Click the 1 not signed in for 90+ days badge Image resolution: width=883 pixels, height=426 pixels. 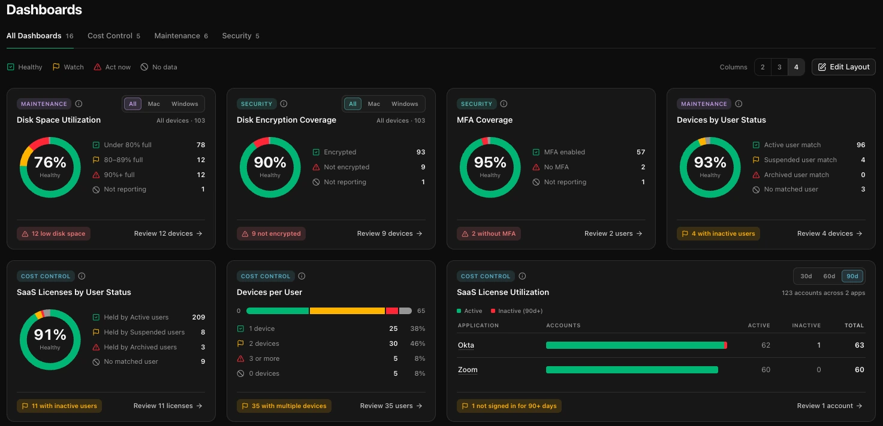pyautogui.click(x=509, y=406)
